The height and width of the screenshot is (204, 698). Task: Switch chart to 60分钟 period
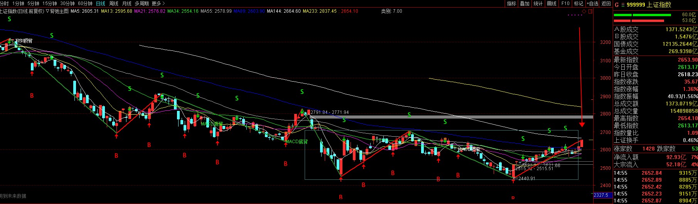(85, 3)
